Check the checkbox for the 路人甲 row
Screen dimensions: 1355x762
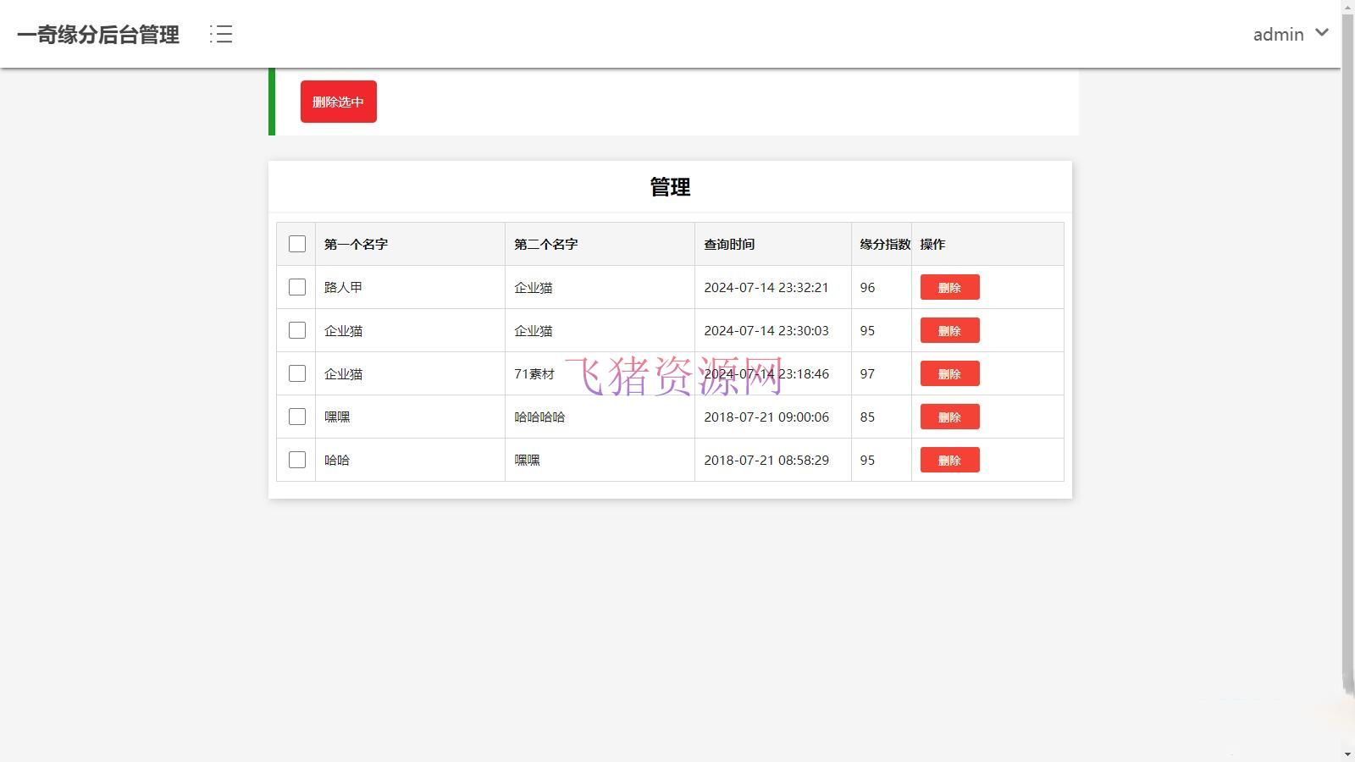(296, 287)
